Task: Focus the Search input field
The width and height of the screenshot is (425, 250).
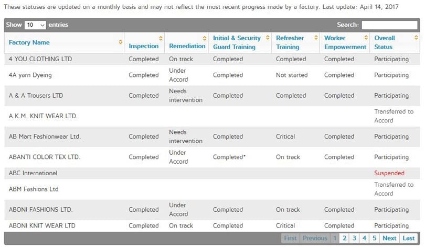Action: pos(389,25)
